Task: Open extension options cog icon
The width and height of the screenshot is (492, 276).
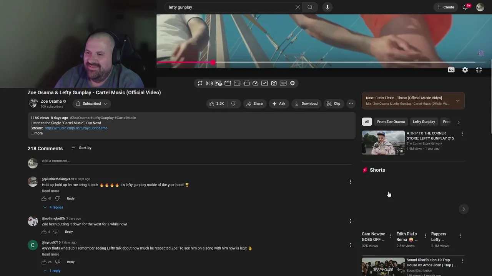Action: (292, 83)
